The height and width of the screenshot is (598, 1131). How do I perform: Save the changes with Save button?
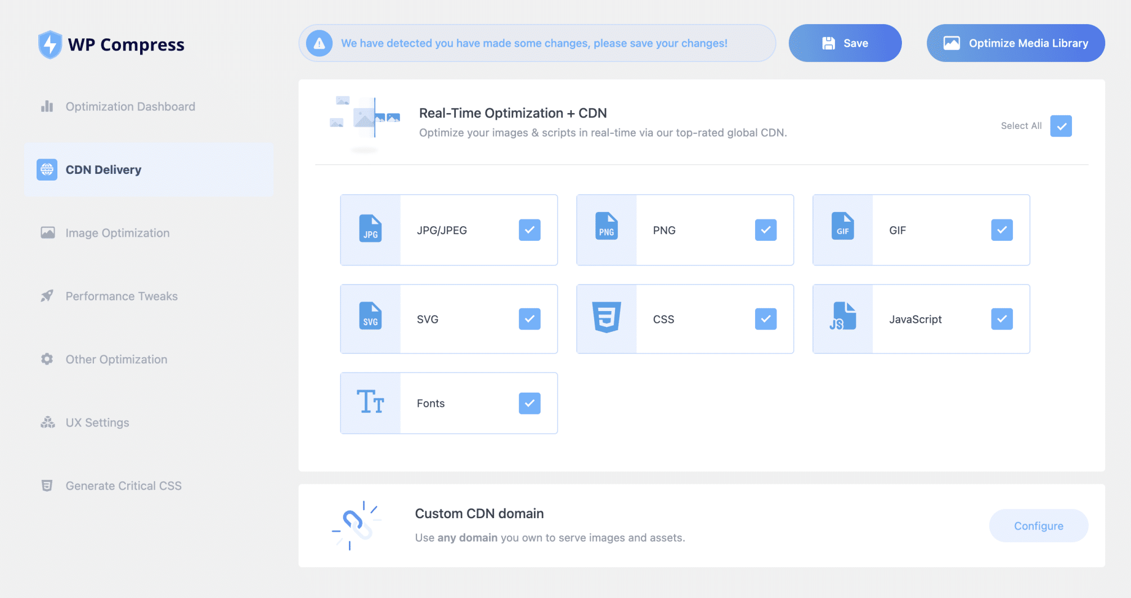pos(845,43)
